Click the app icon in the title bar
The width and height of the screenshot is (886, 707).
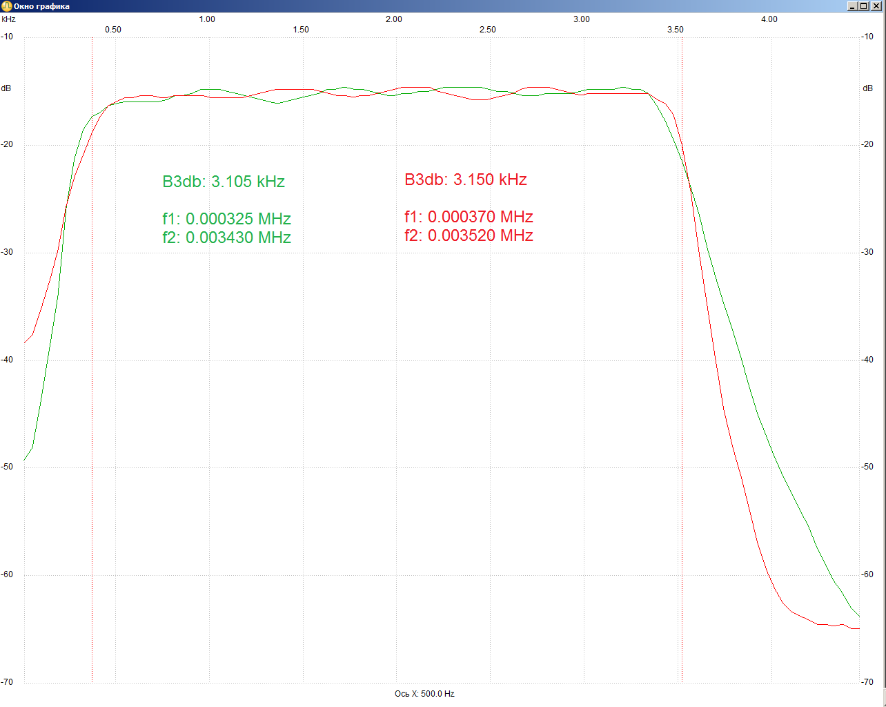pos(6,6)
